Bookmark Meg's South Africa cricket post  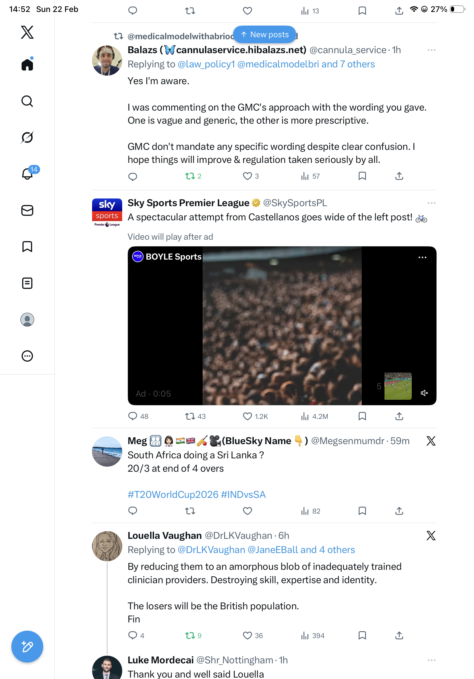362,511
